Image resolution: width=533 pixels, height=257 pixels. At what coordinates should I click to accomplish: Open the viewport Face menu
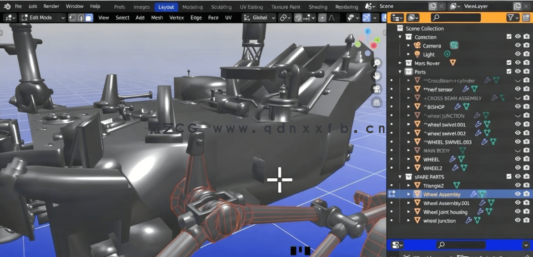213,18
